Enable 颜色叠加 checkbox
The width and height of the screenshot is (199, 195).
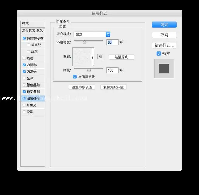24,85
